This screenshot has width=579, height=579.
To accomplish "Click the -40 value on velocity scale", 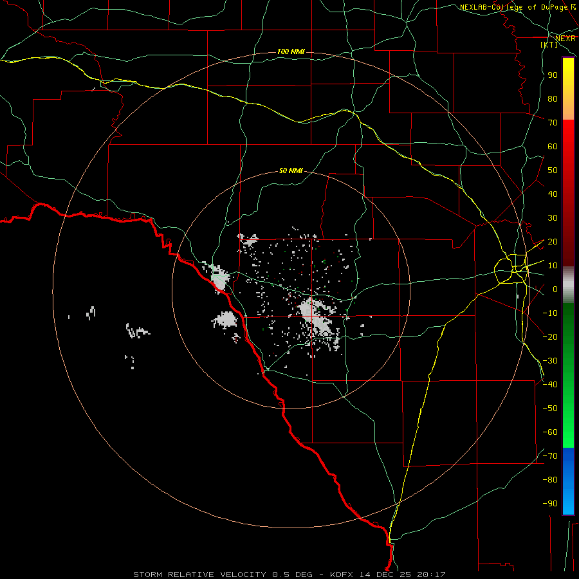I will pos(550,385).
